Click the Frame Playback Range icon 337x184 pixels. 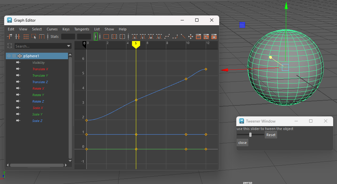tap(114, 37)
